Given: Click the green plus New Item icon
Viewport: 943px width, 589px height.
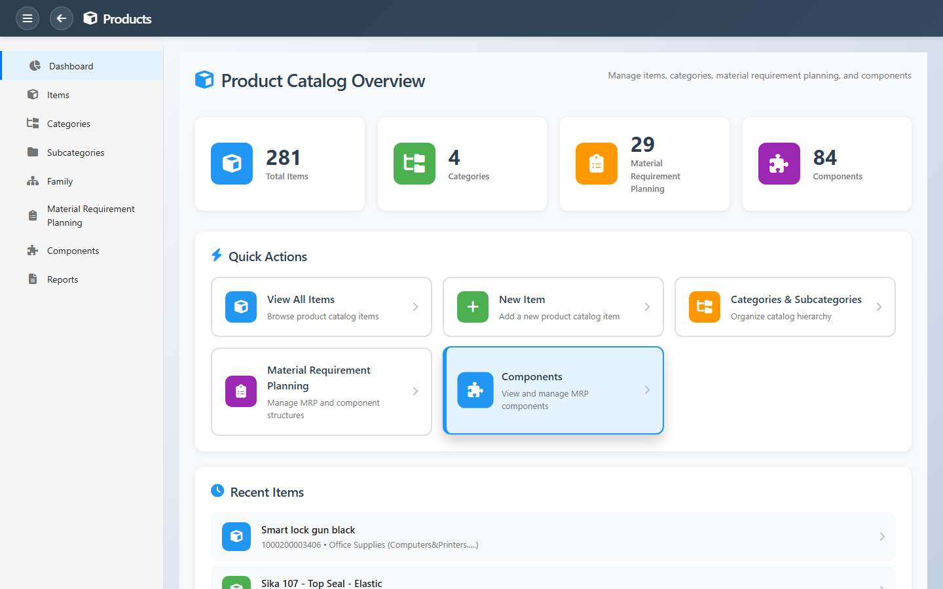Looking at the screenshot, I should 472,307.
